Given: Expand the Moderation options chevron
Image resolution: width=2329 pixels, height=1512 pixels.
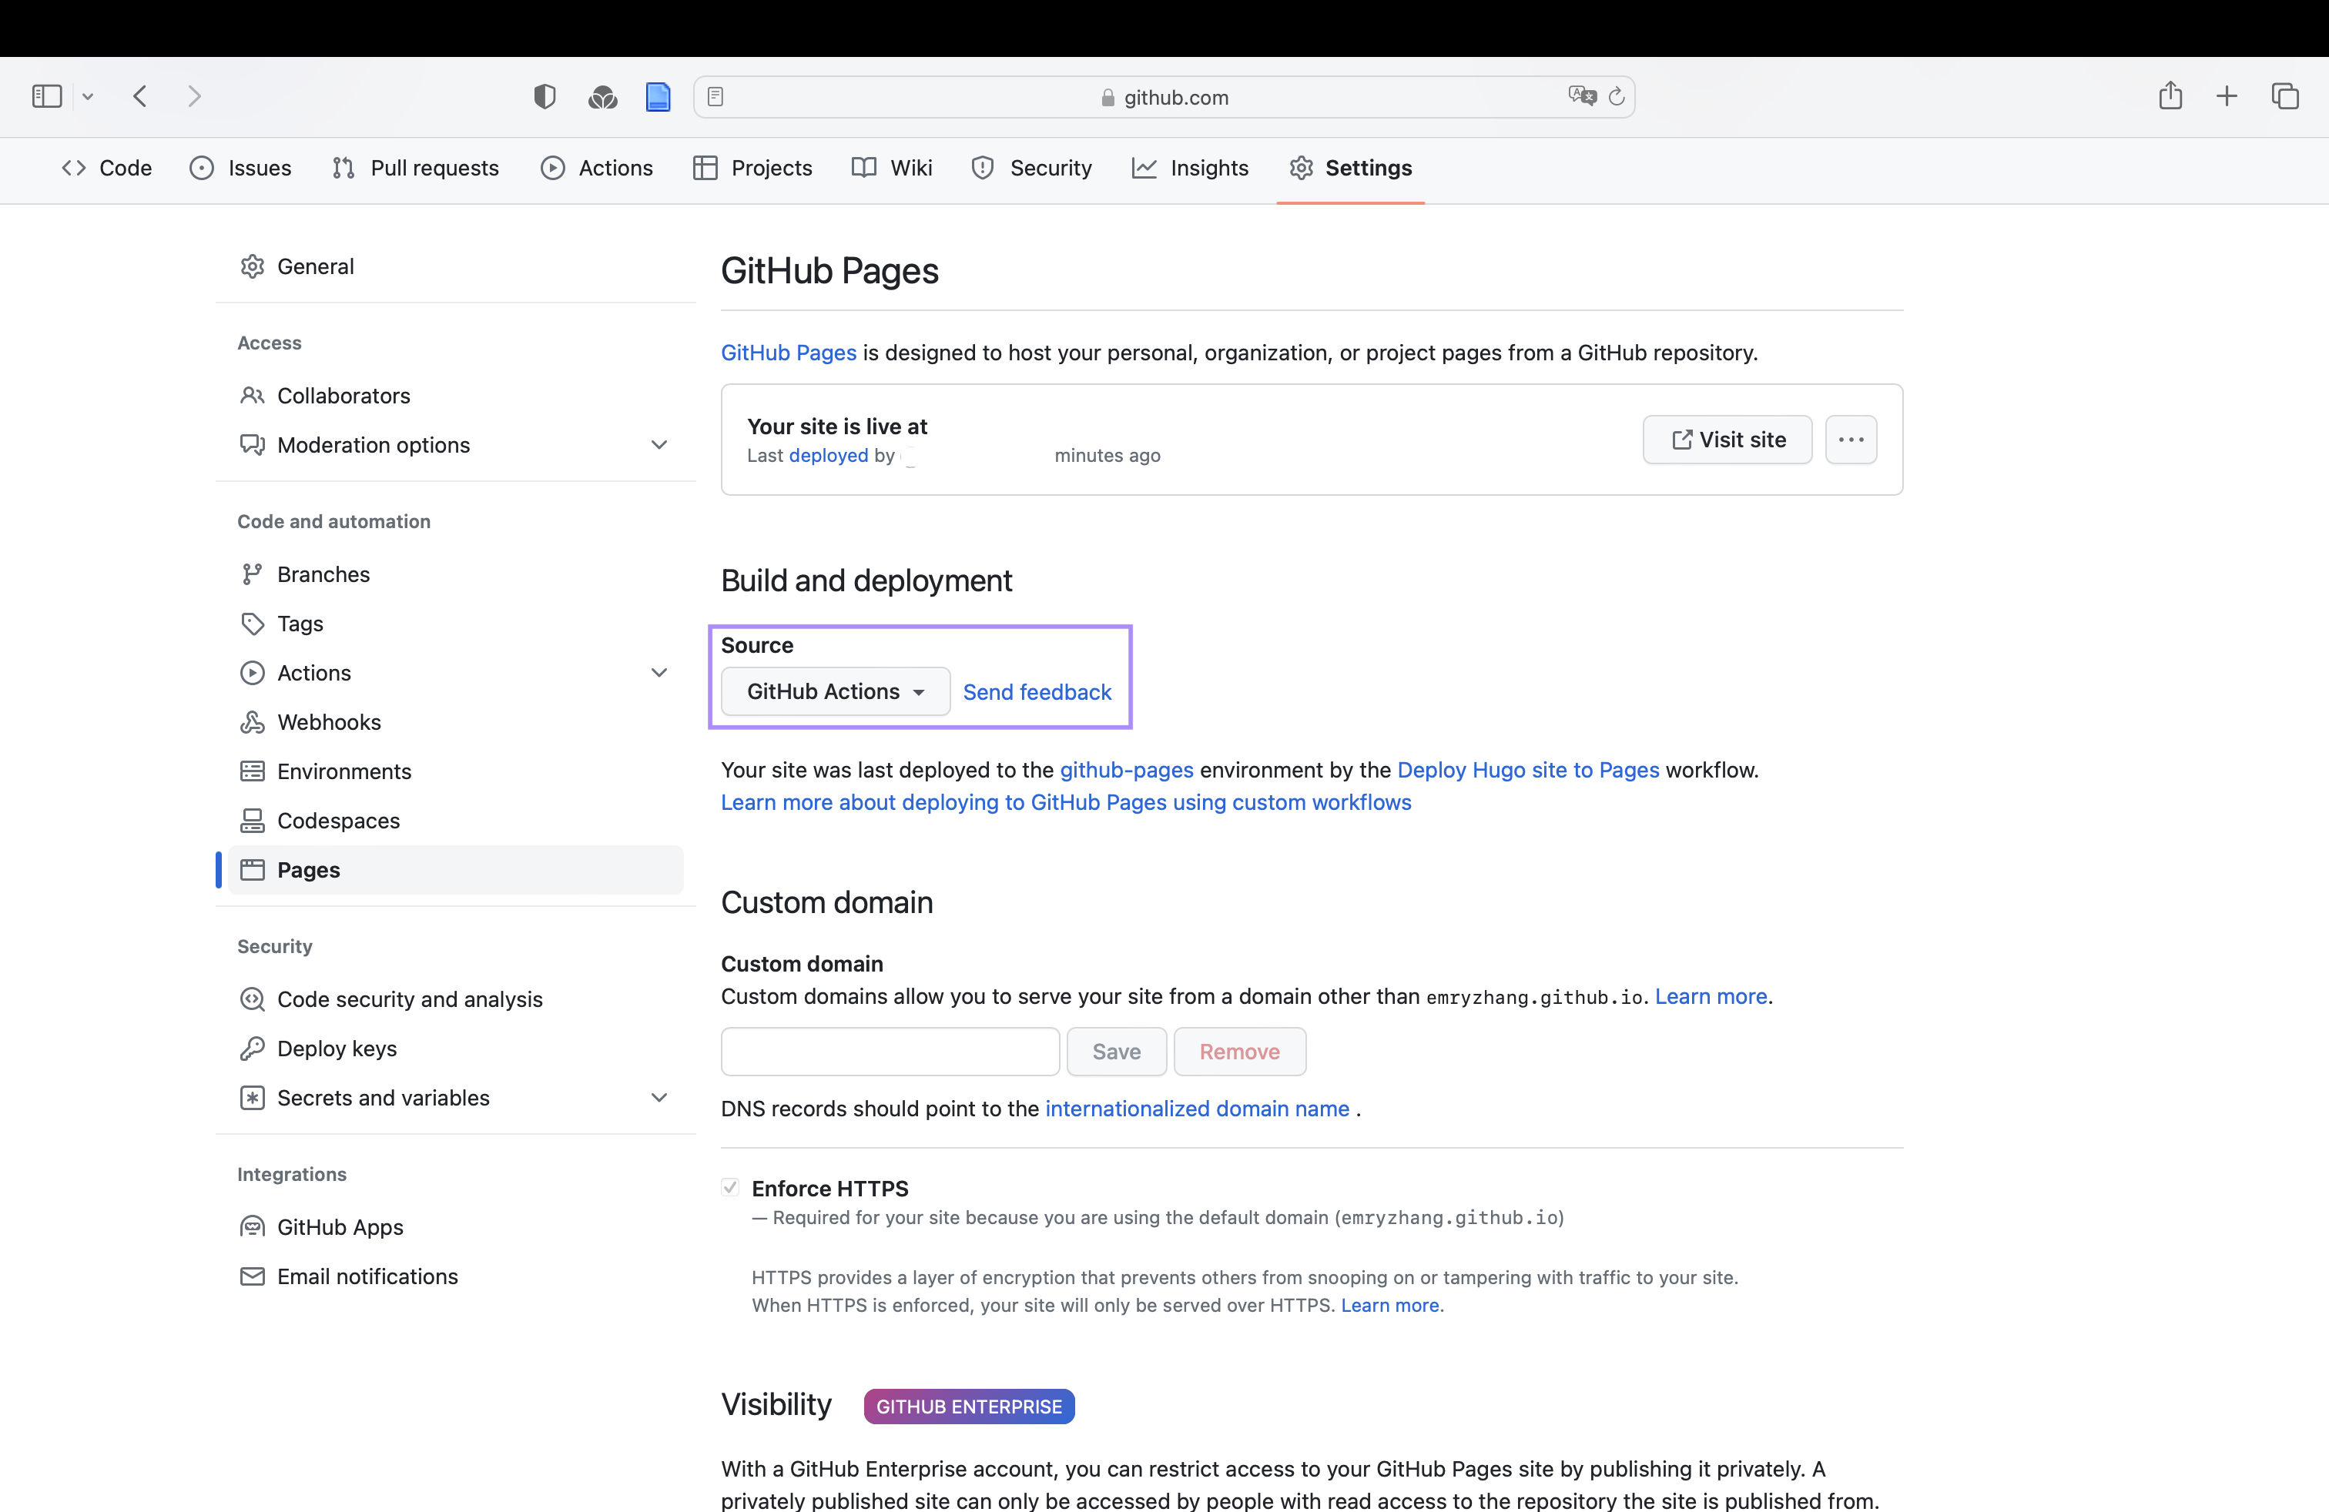Looking at the screenshot, I should pos(659,445).
